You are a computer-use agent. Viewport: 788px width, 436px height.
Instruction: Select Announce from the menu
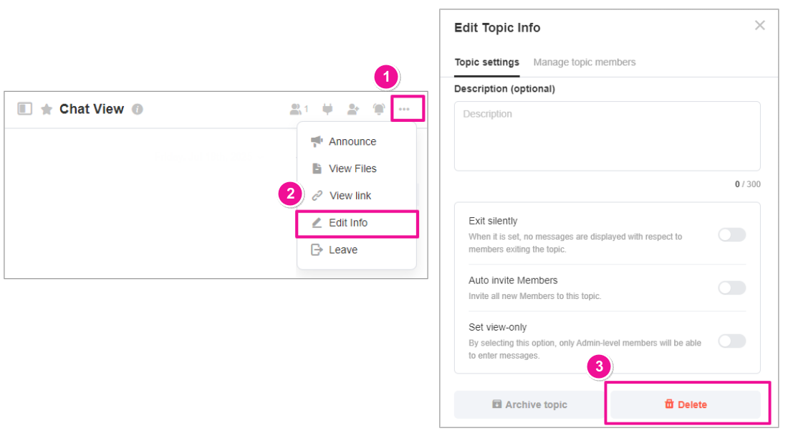point(352,142)
